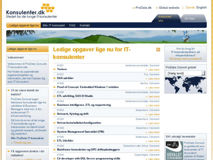Open C# developer with SQL Server job
Screen dimensions: 213x160
[x=88, y=159]
